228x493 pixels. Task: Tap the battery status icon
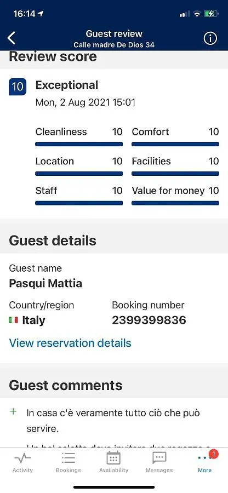pos(210,14)
